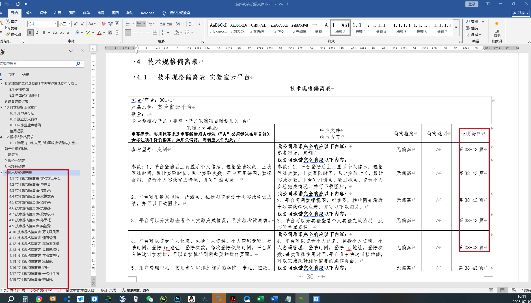
Task: Click the sort A-Z icon
Action: click(x=191, y=24)
